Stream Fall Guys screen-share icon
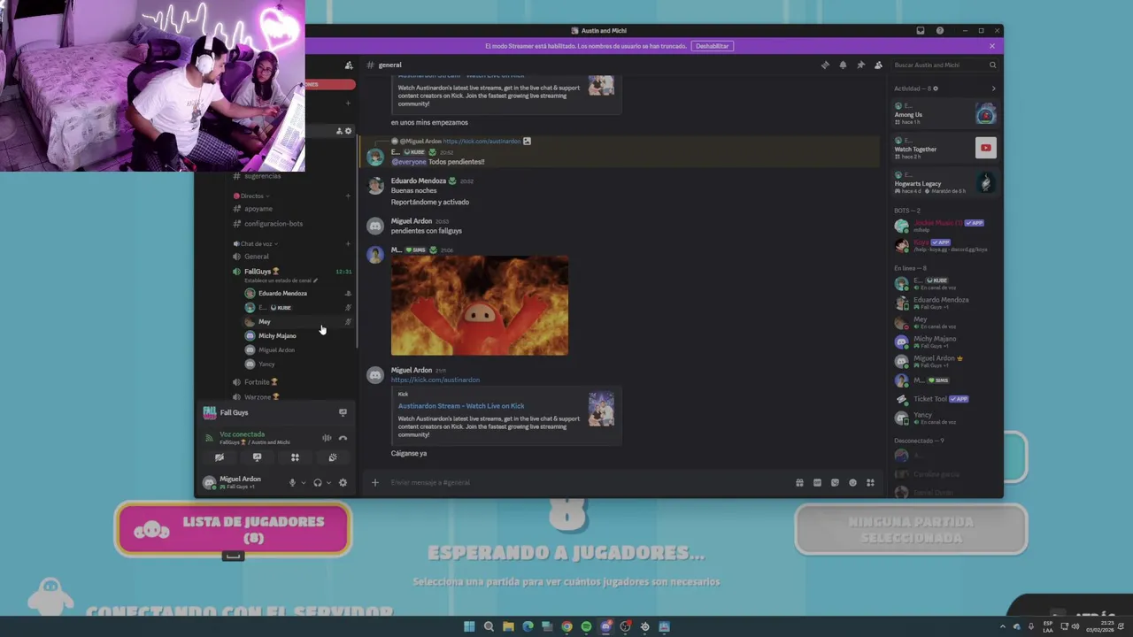Image resolution: width=1133 pixels, height=637 pixels. (x=343, y=412)
